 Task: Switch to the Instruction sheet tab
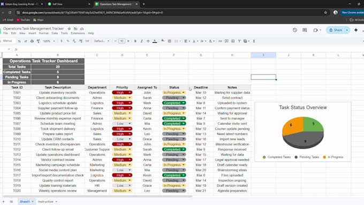click(x=45, y=202)
